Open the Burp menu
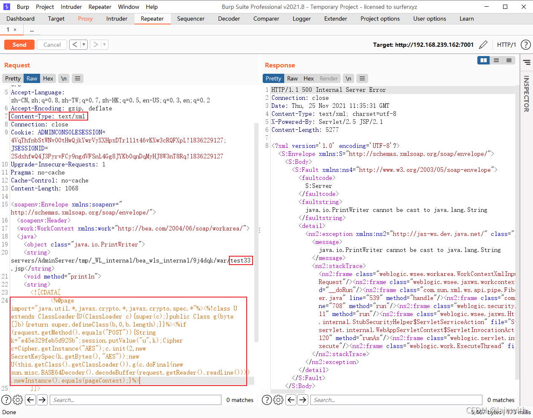The width and height of the screenshot is (533, 418). click(23, 7)
